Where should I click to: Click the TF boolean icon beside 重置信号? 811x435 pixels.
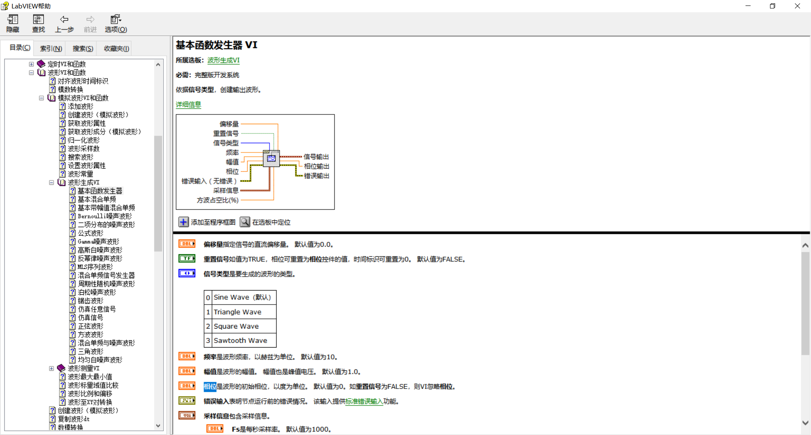click(187, 258)
